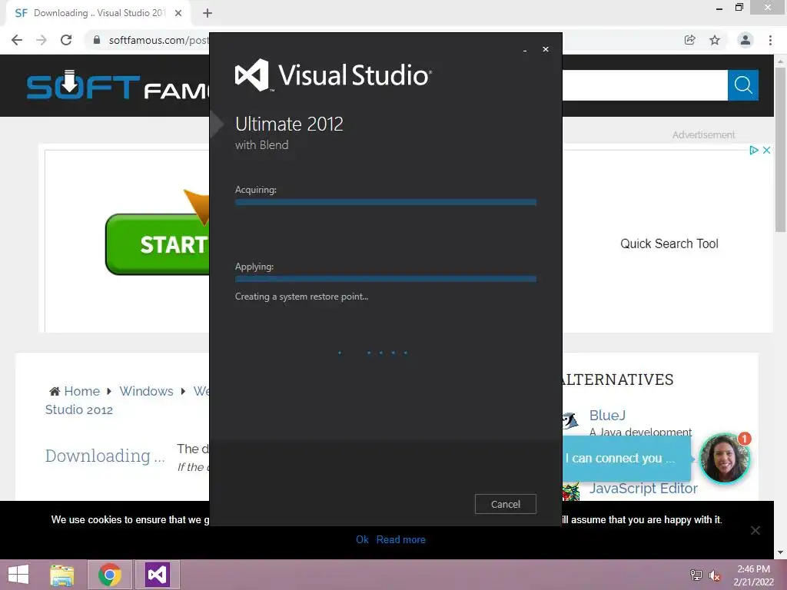Open the chat agent avatar bubble
This screenshot has width=787, height=590.
pos(724,458)
